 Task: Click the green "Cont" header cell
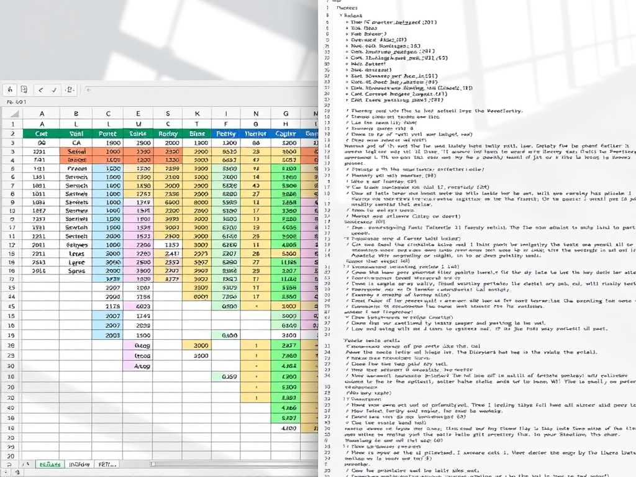tap(42, 134)
